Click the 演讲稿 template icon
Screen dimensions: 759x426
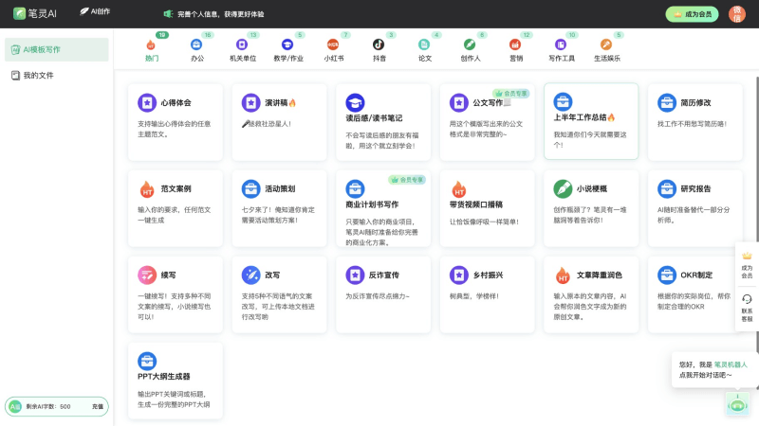250,102
